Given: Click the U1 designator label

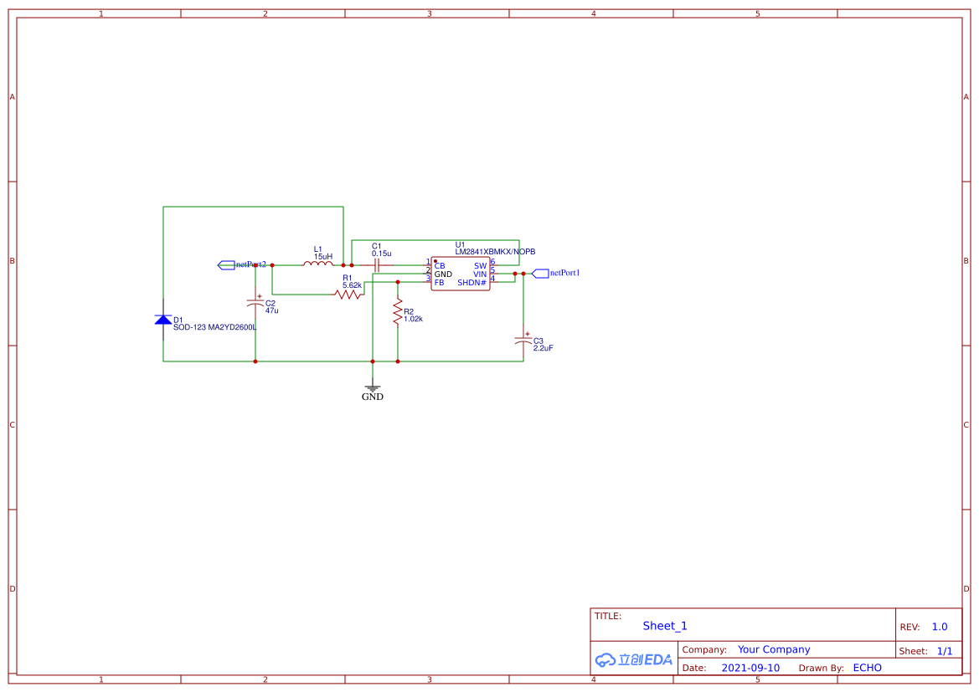Looking at the screenshot, I should click(x=460, y=244).
